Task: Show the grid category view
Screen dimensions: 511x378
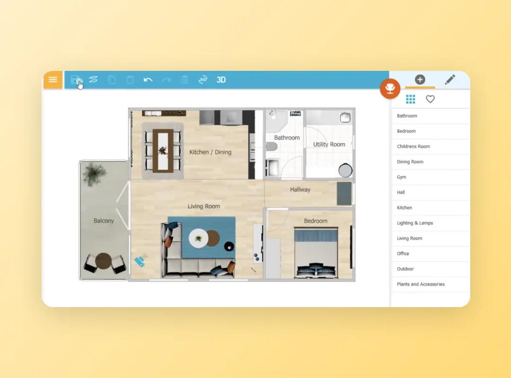Action: (410, 99)
